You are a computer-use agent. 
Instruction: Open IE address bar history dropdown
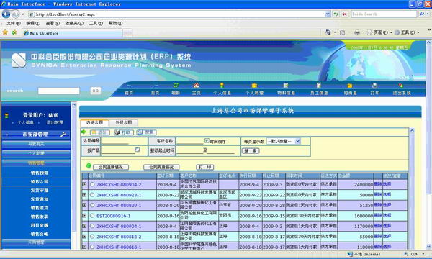pyautogui.click(x=328, y=14)
